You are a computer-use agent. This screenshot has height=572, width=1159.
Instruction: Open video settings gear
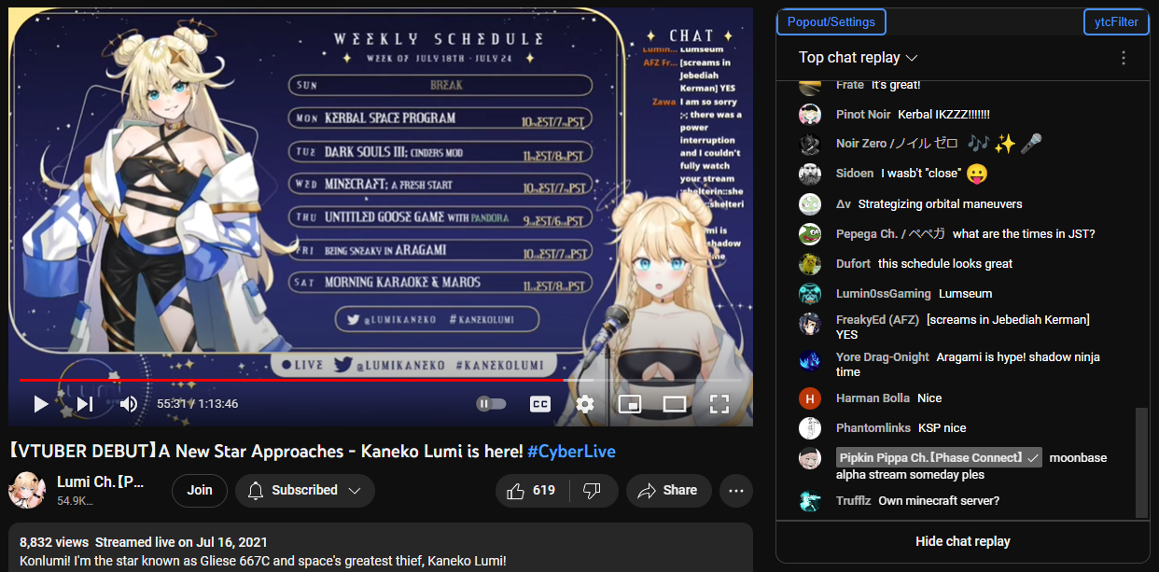pos(585,404)
